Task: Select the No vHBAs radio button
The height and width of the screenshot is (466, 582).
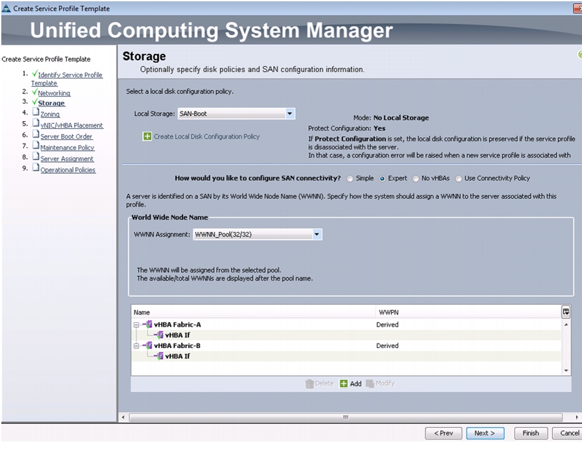Action: click(416, 179)
